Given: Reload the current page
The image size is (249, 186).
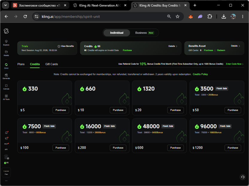Looking at the screenshot, I should [x=25, y=16].
